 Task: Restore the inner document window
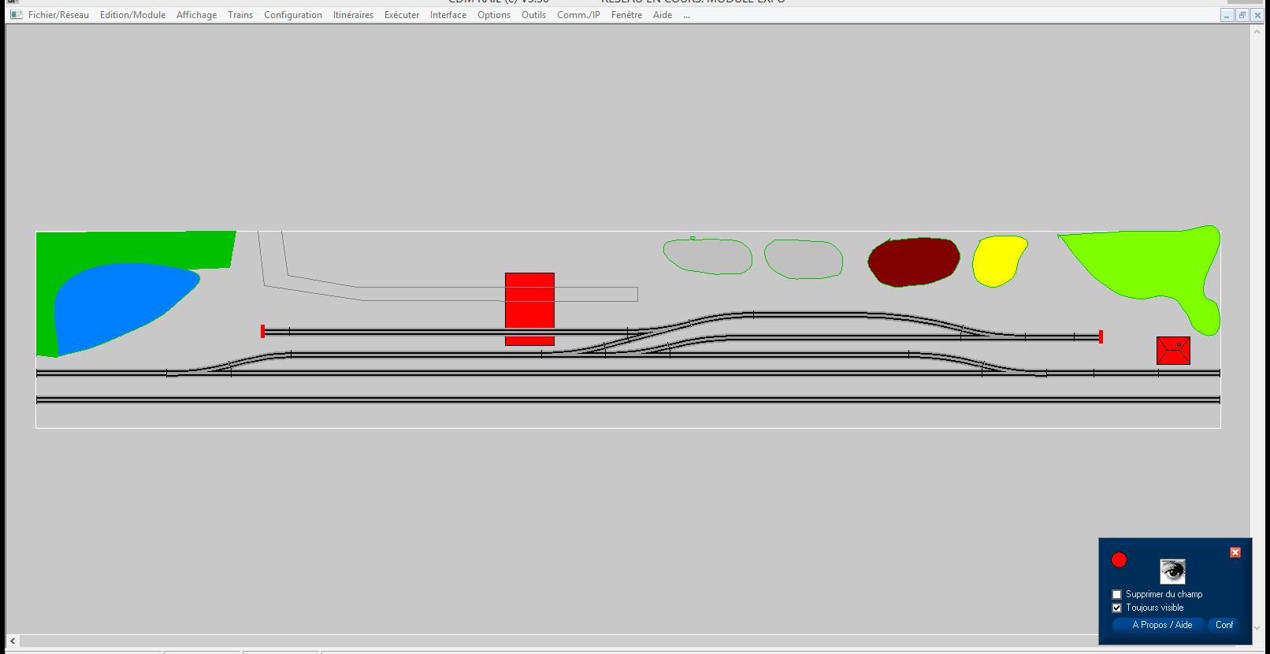(x=1242, y=15)
